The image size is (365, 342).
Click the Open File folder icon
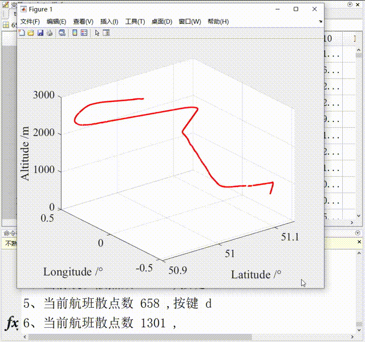[x=31, y=33]
